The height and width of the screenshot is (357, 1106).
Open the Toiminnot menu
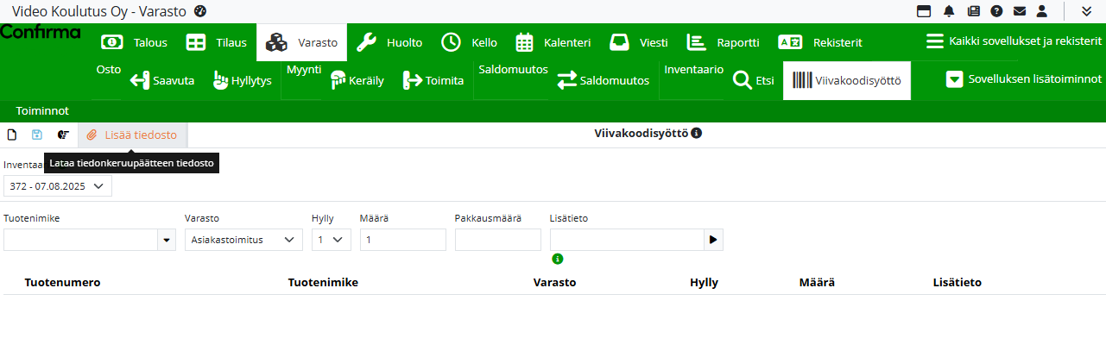point(42,111)
